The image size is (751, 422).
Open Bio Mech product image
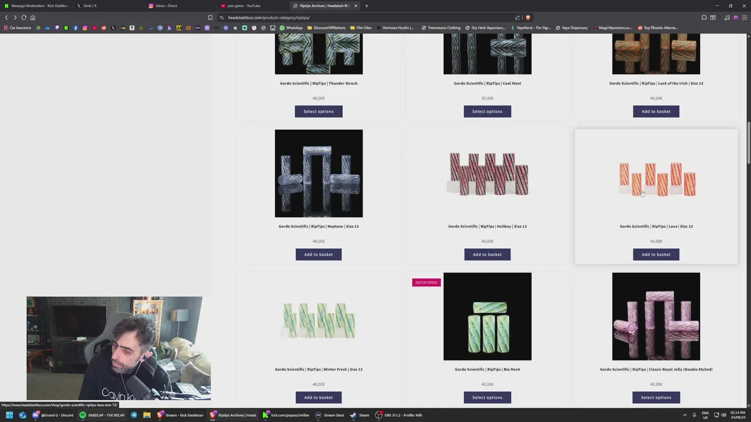point(487,316)
